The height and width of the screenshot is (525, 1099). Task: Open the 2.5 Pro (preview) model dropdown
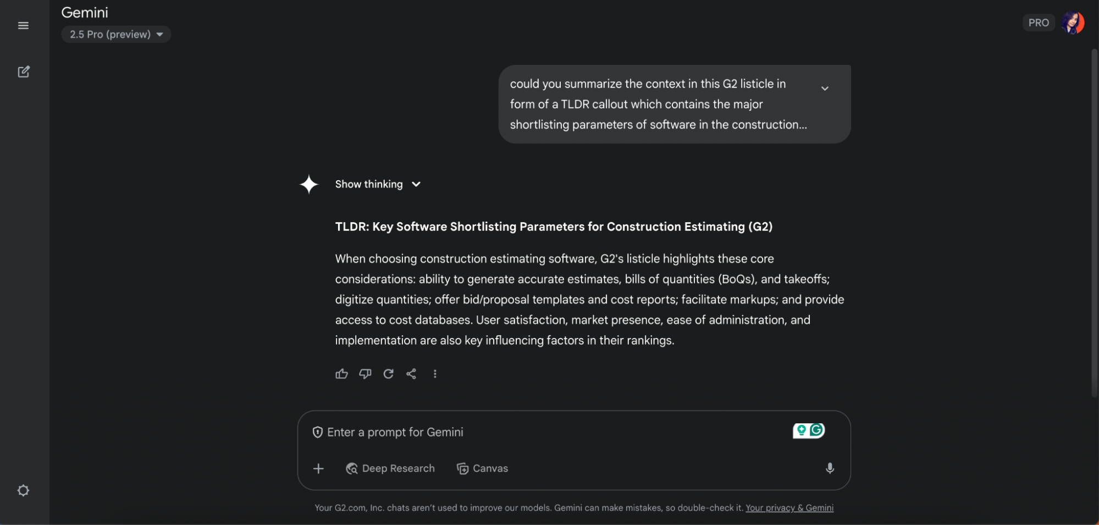[x=116, y=34]
